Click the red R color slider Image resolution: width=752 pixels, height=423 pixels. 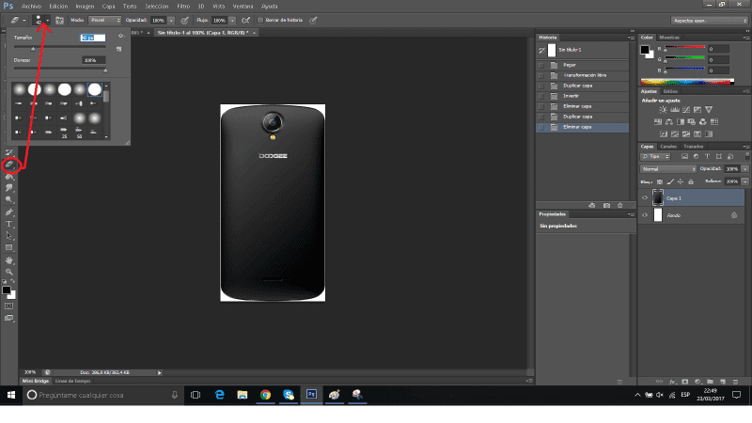coord(684,47)
